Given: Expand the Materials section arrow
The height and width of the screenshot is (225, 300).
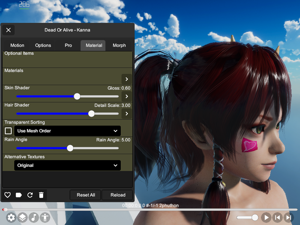Looking at the screenshot, I should click(127, 79).
